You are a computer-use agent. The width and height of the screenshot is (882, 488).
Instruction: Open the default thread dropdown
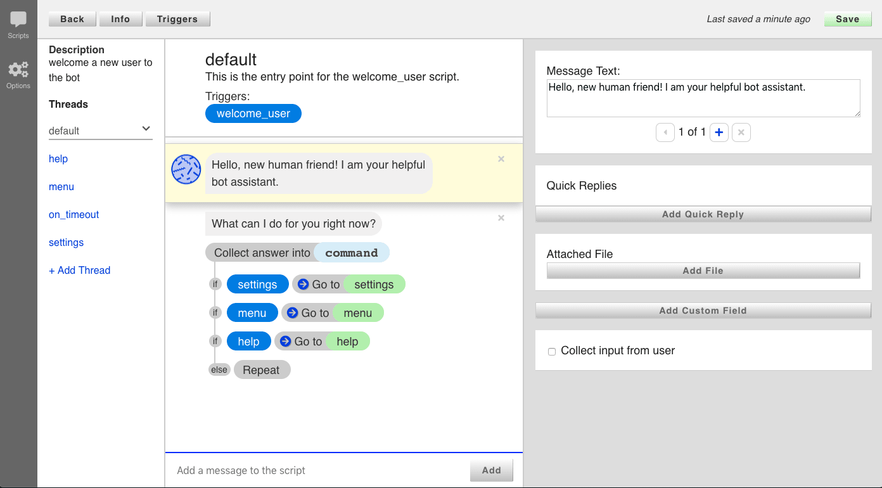(147, 129)
